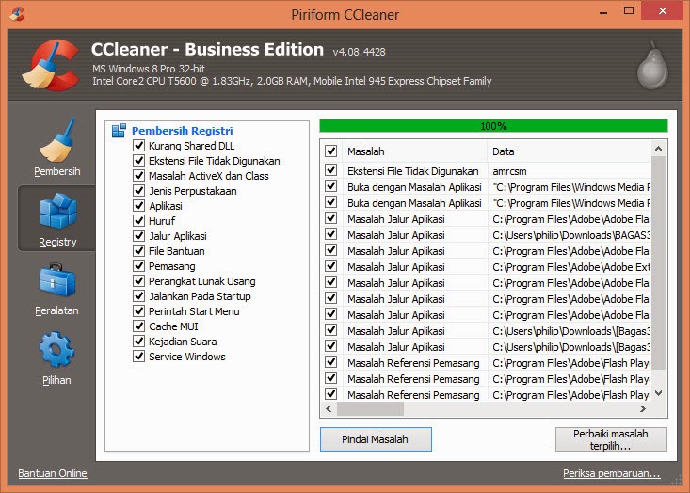The width and height of the screenshot is (690, 493).
Task: Click the horizontal scroll left arrow
Action: point(329,408)
